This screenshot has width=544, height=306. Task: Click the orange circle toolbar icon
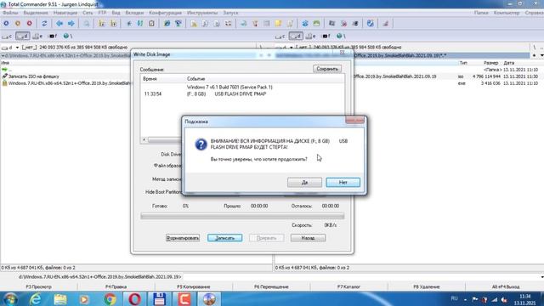[x=18, y=23]
